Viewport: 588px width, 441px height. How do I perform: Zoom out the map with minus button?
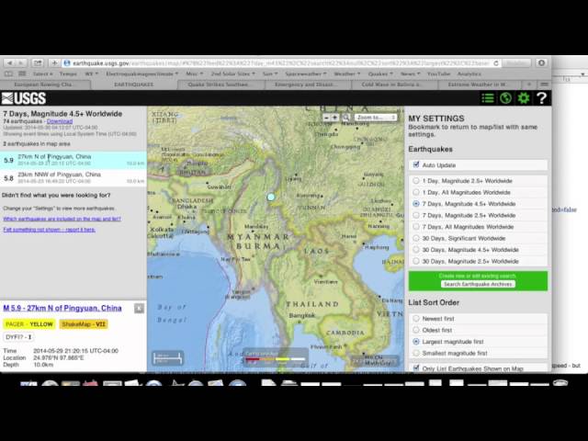(x=326, y=118)
